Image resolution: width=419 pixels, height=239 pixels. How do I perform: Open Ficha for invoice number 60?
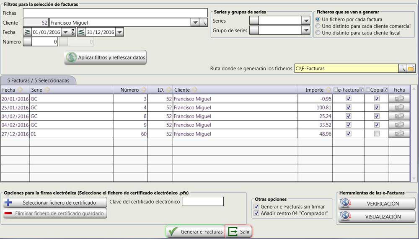(x=399, y=134)
